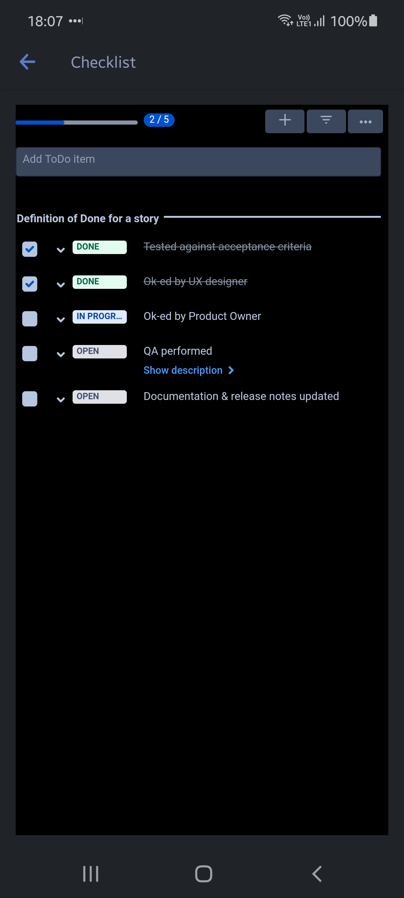
Task: Open OPEN status of 'QA performed'
Action: click(x=100, y=351)
